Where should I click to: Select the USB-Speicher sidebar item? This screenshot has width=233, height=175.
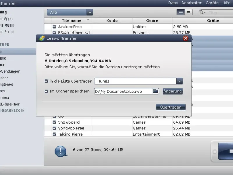(10, 104)
